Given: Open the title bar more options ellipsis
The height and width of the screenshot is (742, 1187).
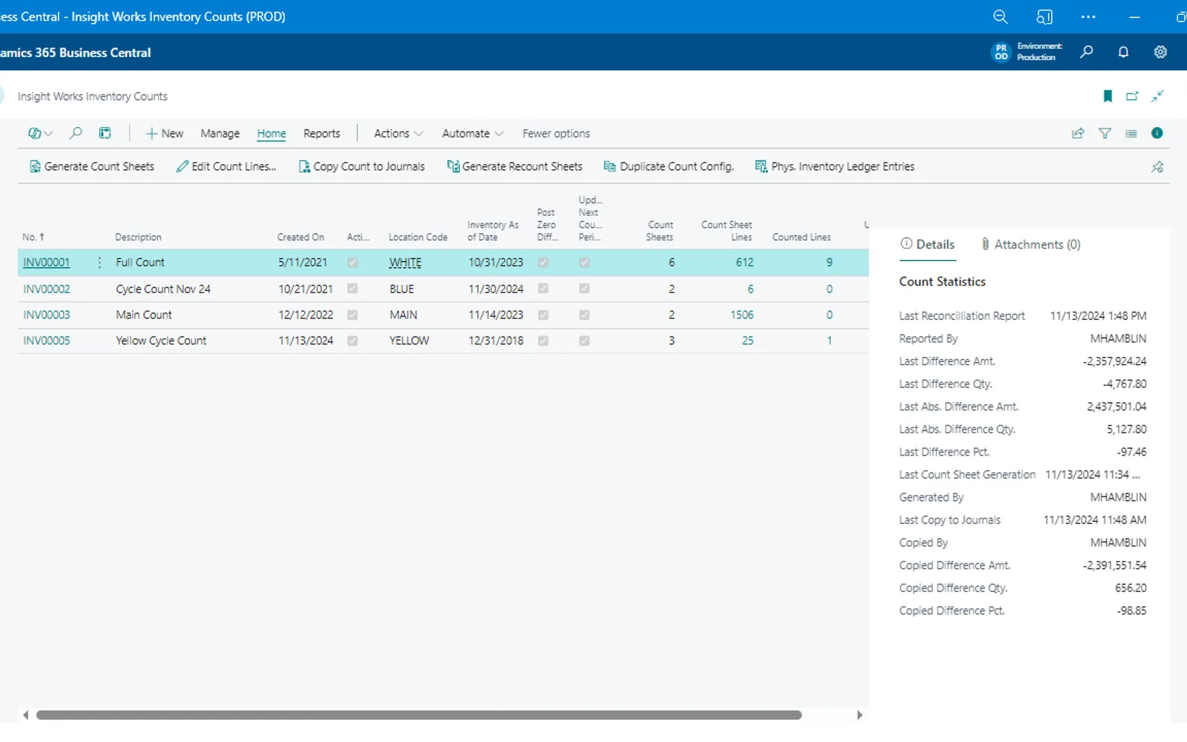Looking at the screenshot, I should click(x=1088, y=16).
